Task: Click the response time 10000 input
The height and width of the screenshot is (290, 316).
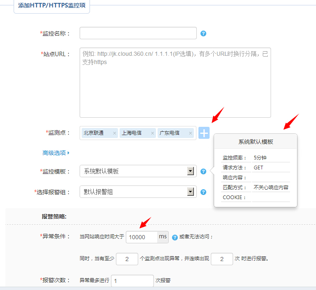Action: pos(141,237)
